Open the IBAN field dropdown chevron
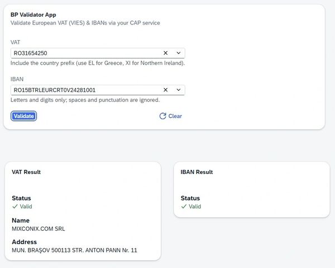The height and width of the screenshot is (268, 335). click(178, 90)
